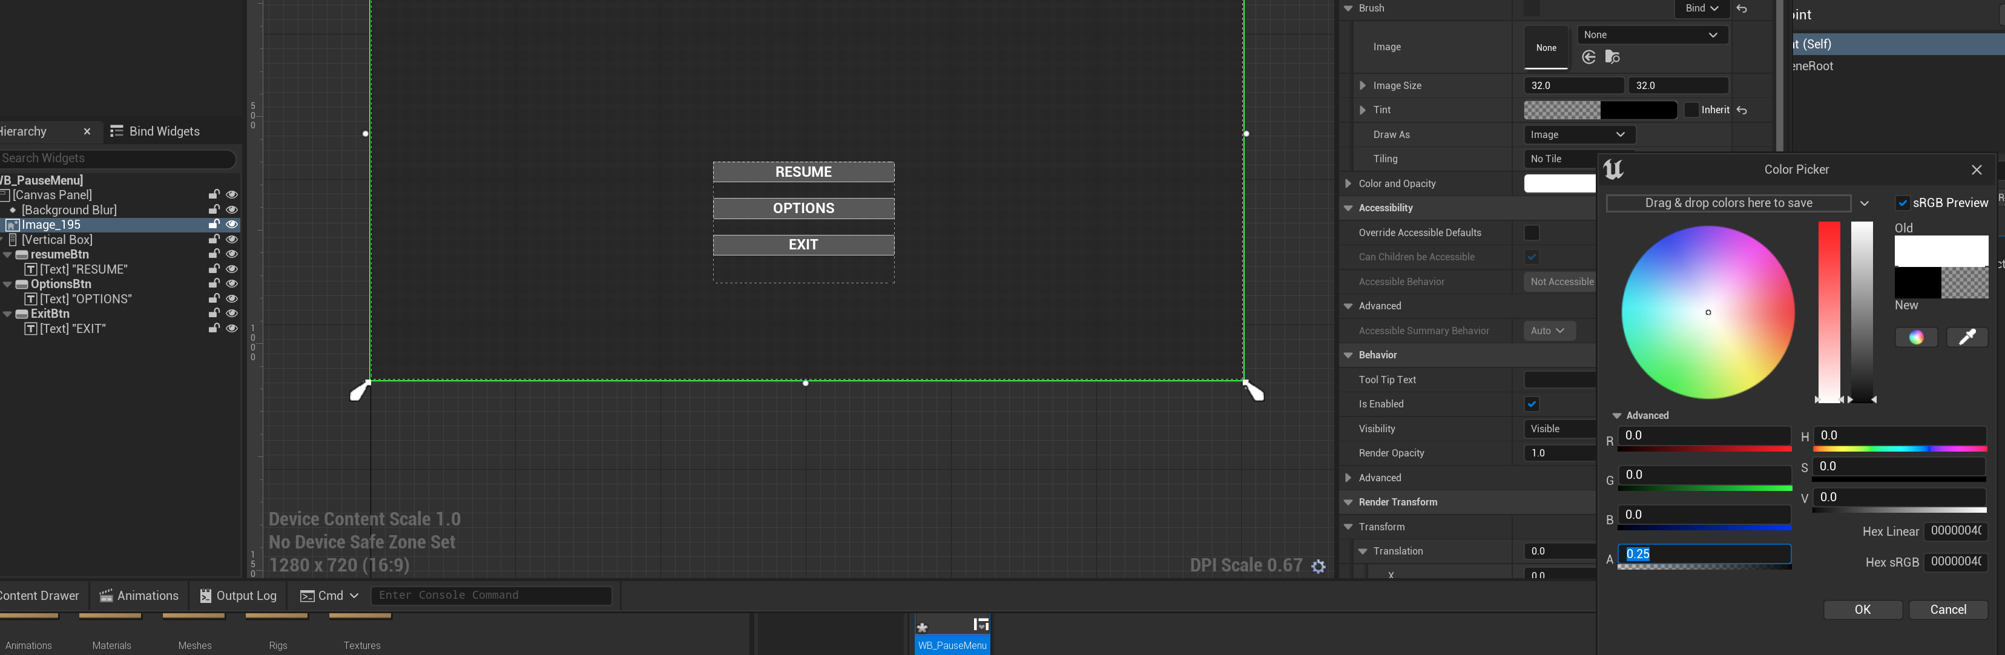Screen dimensions: 2005x655
Task: Expand the Color and Opacity section
Action: tap(1348, 183)
